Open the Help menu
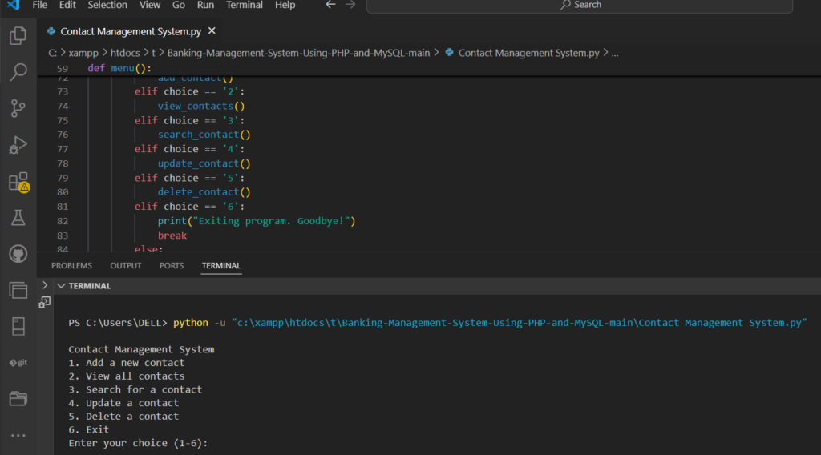This screenshot has height=455, width=821. pyautogui.click(x=285, y=5)
